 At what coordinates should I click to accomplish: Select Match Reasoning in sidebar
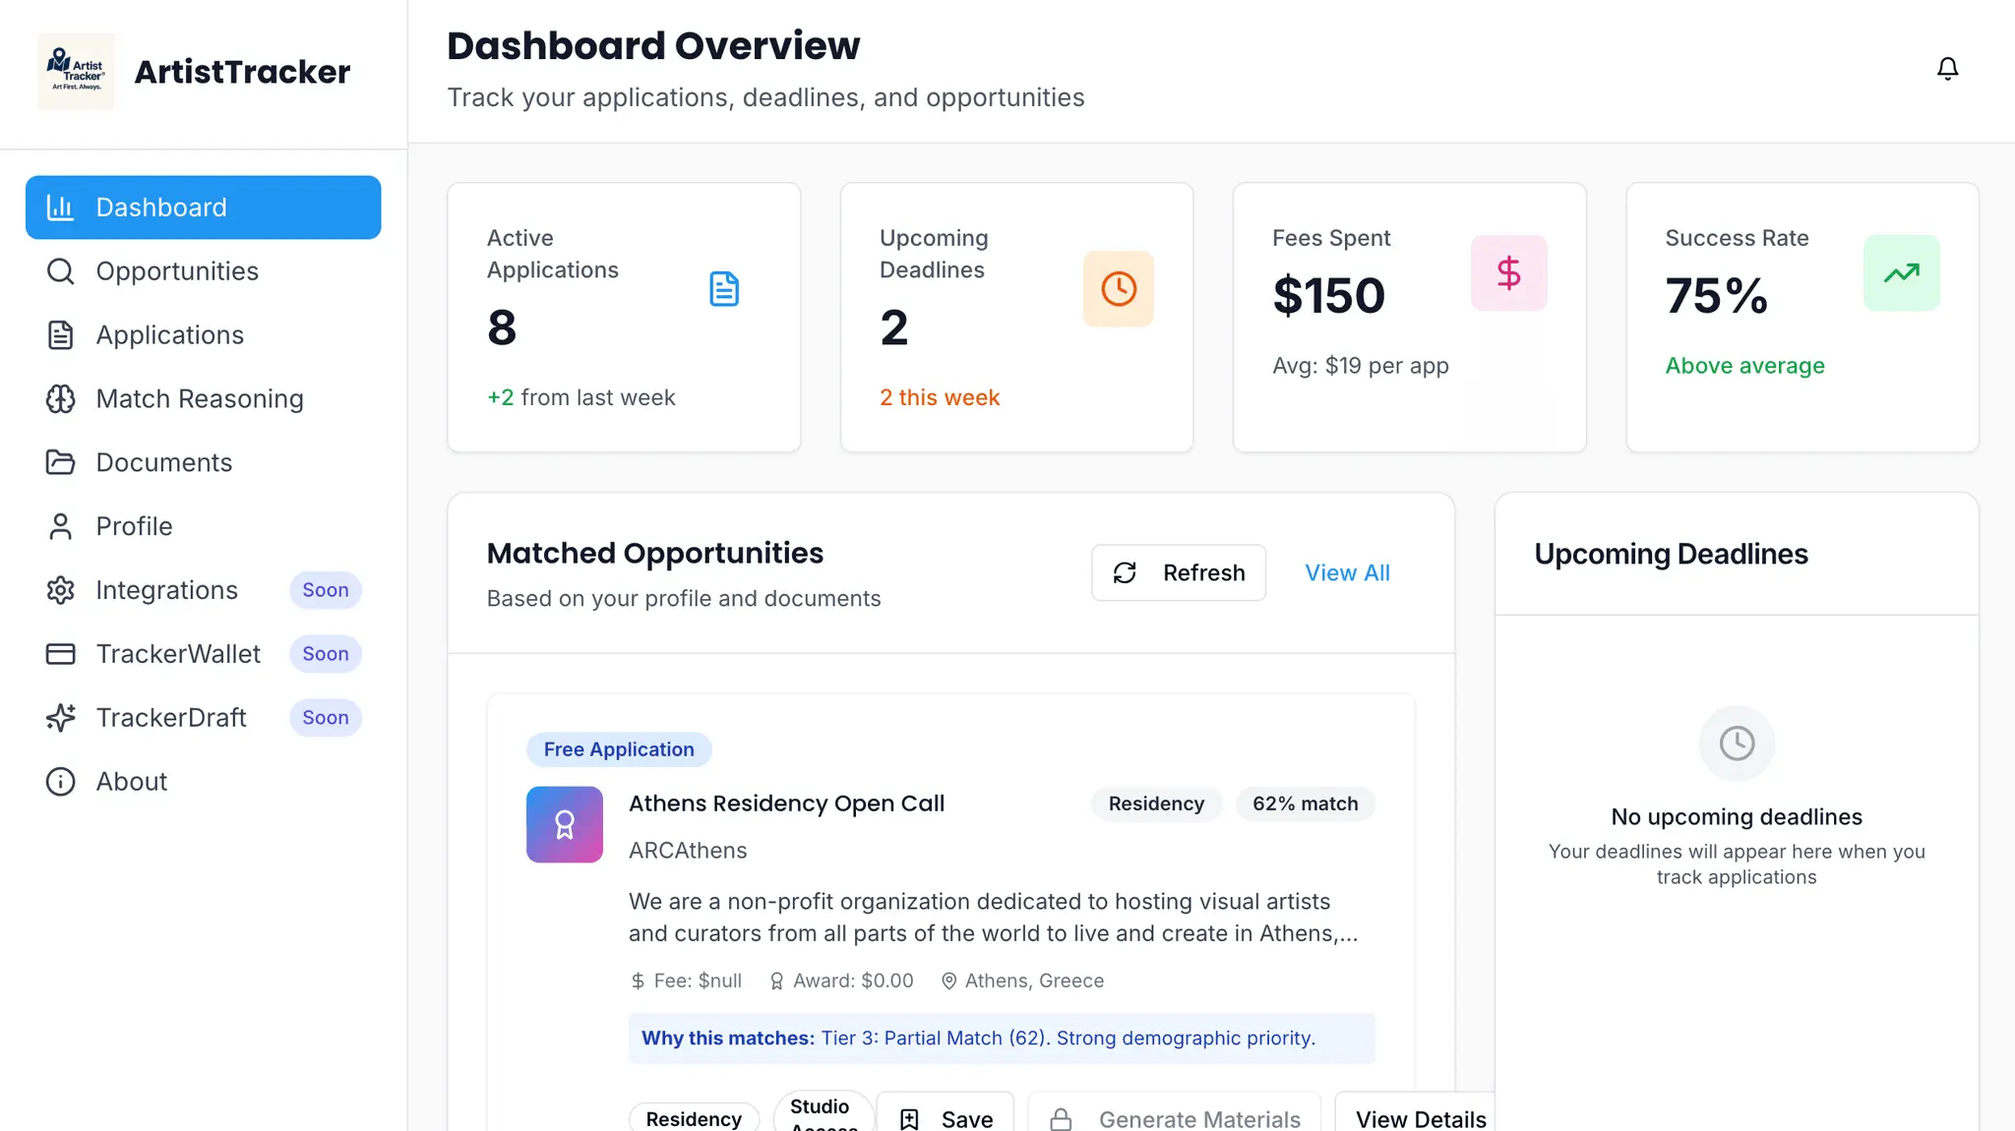click(x=204, y=399)
